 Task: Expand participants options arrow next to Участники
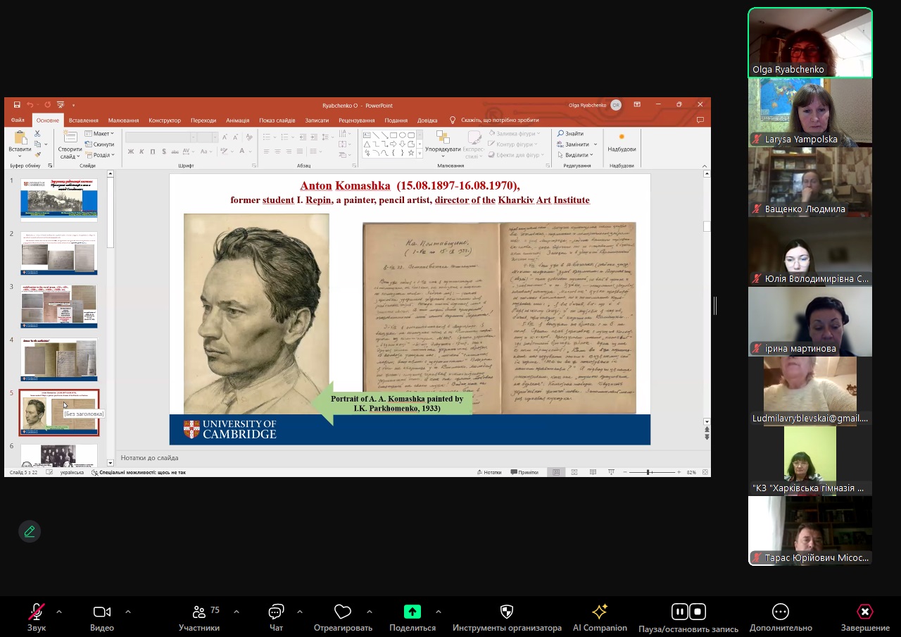pos(236,612)
